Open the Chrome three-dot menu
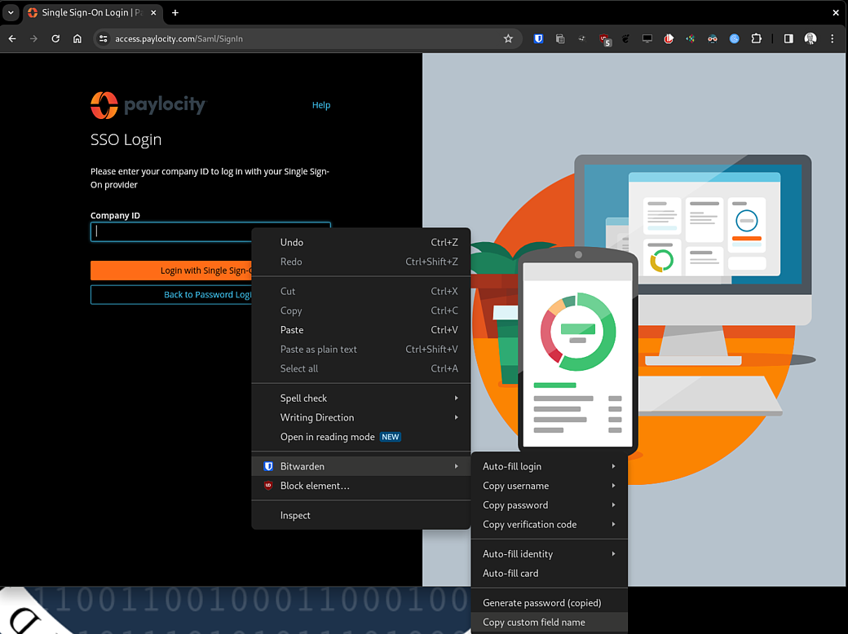The height and width of the screenshot is (634, 848). tap(832, 38)
